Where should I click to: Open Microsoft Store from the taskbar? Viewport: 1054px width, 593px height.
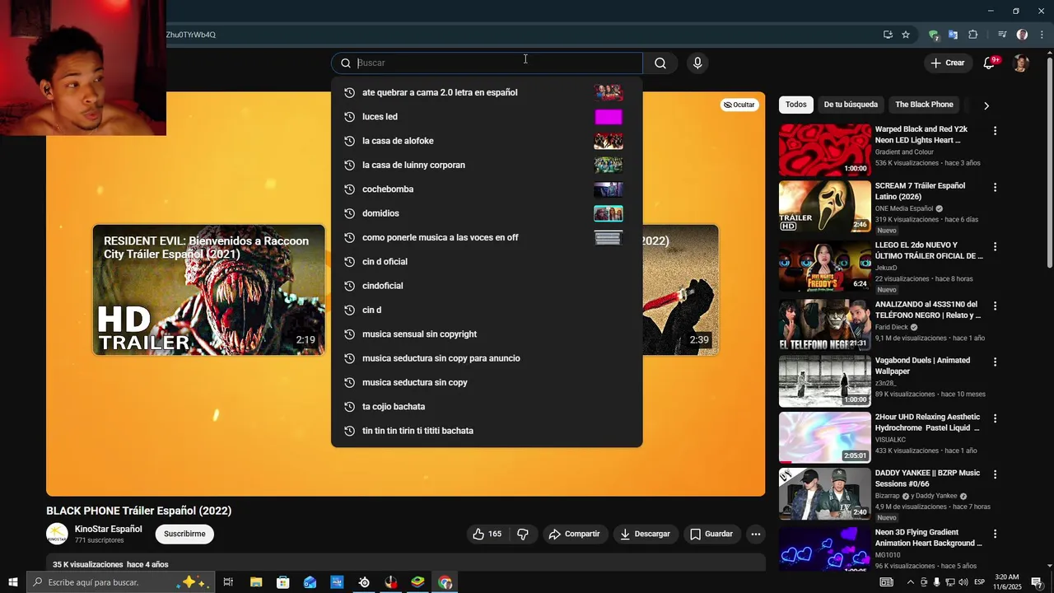point(282,582)
